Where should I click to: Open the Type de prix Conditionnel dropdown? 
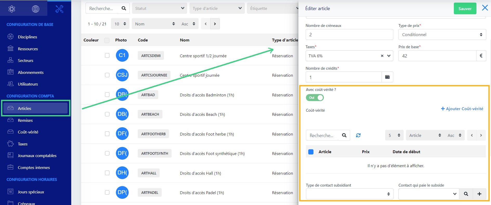(x=442, y=34)
